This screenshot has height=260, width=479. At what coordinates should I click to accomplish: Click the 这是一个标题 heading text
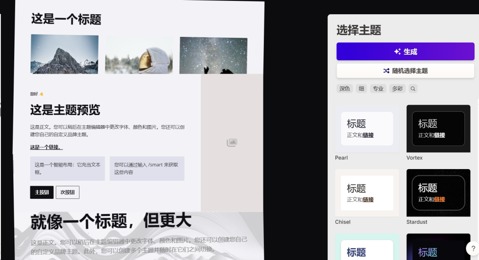66,19
